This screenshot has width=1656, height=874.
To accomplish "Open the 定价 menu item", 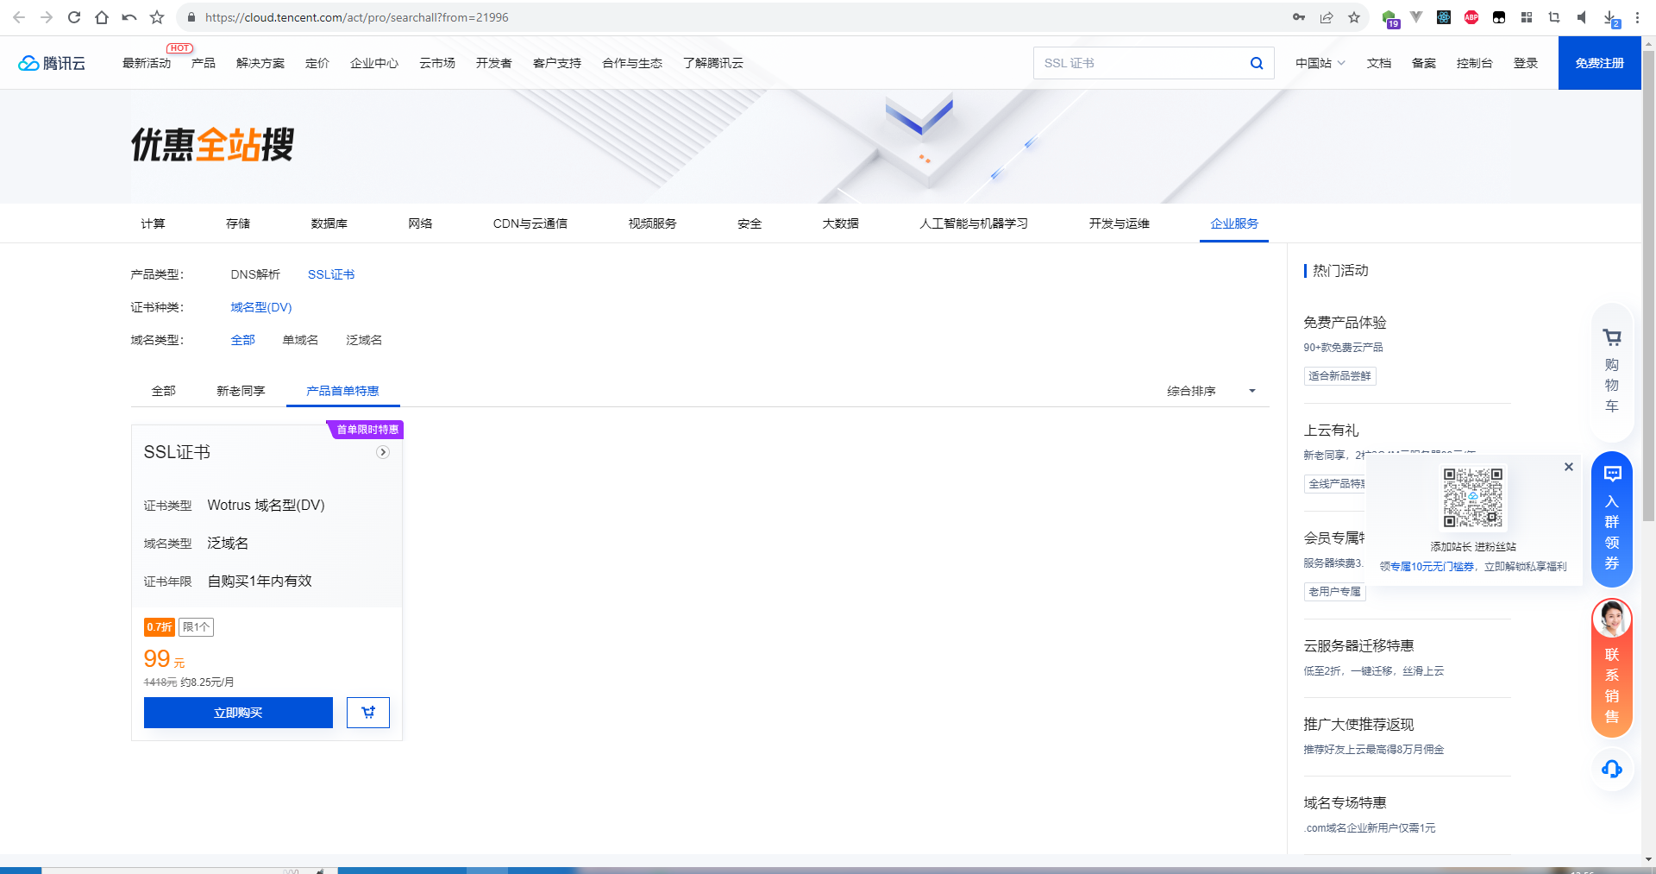I will tap(317, 63).
